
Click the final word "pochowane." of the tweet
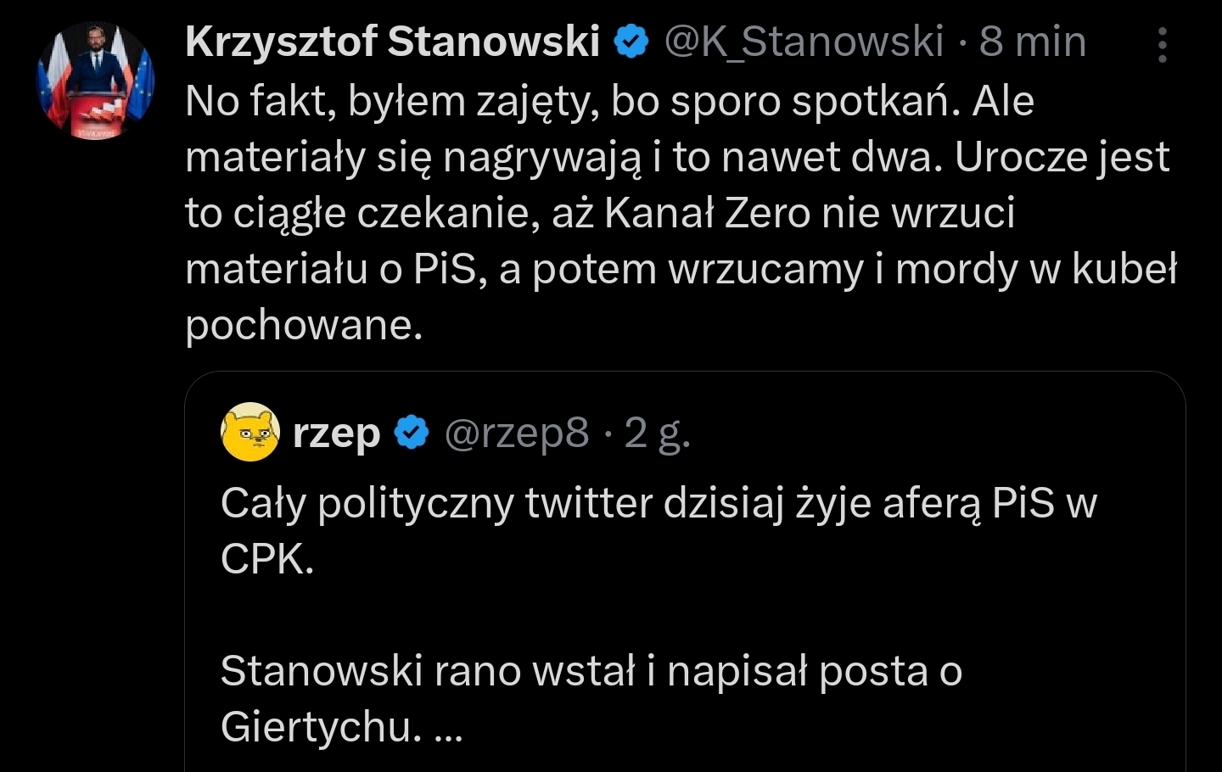(304, 325)
